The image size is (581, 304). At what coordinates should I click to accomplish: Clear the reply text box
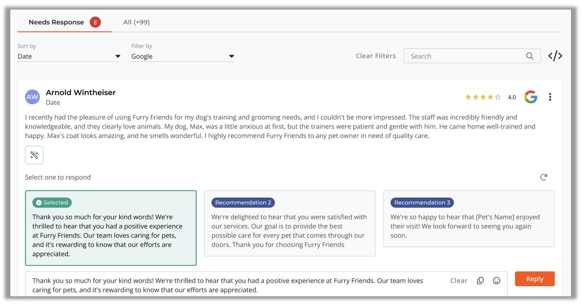458,281
